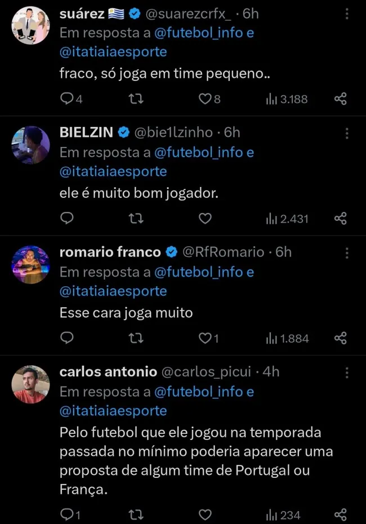Open the @itatiaiaesporte profile link
This screenshot has width=366, height=524.
point(113,51)
